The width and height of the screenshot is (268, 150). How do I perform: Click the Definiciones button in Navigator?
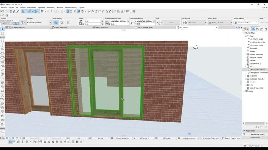pos(255,137)
